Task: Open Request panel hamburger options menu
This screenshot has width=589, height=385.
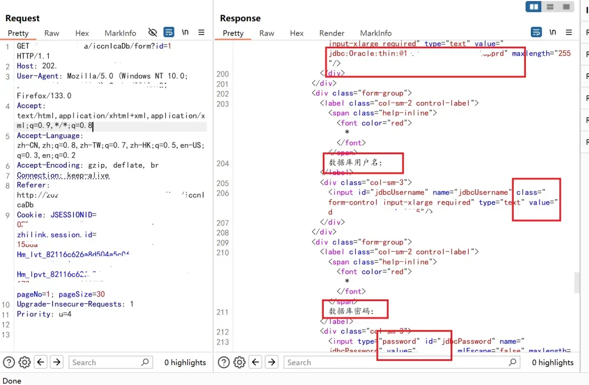Action: pos(201,32)
